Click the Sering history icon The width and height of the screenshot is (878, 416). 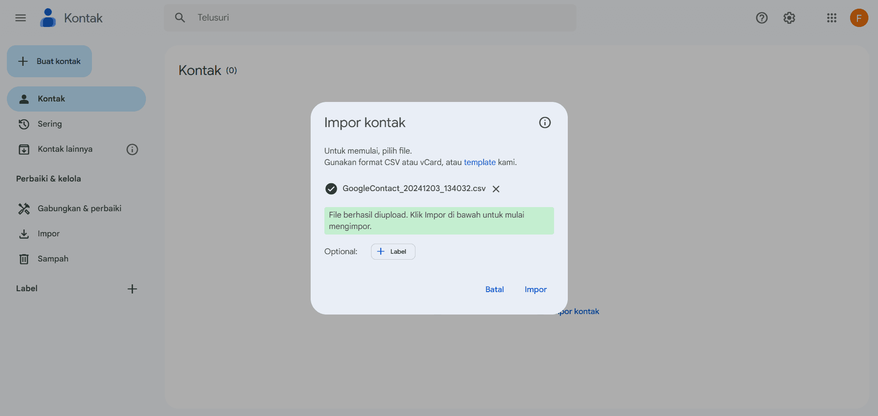[x=24, y=123]
